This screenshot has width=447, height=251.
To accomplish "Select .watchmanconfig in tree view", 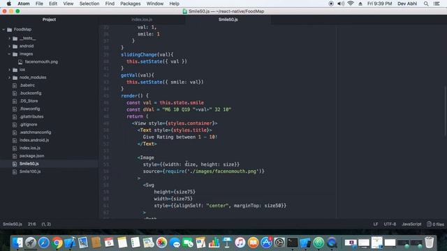I will (x=35, y=132).
